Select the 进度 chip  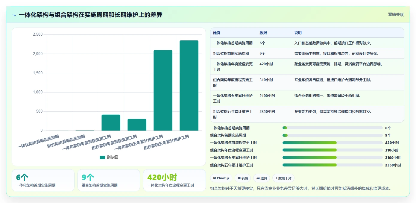[262, 178]
